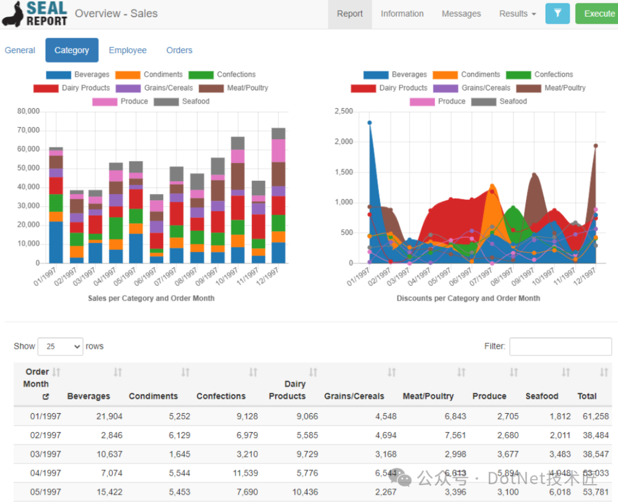
Task: Switch to the Employee tab
Action: pos(128,50)
